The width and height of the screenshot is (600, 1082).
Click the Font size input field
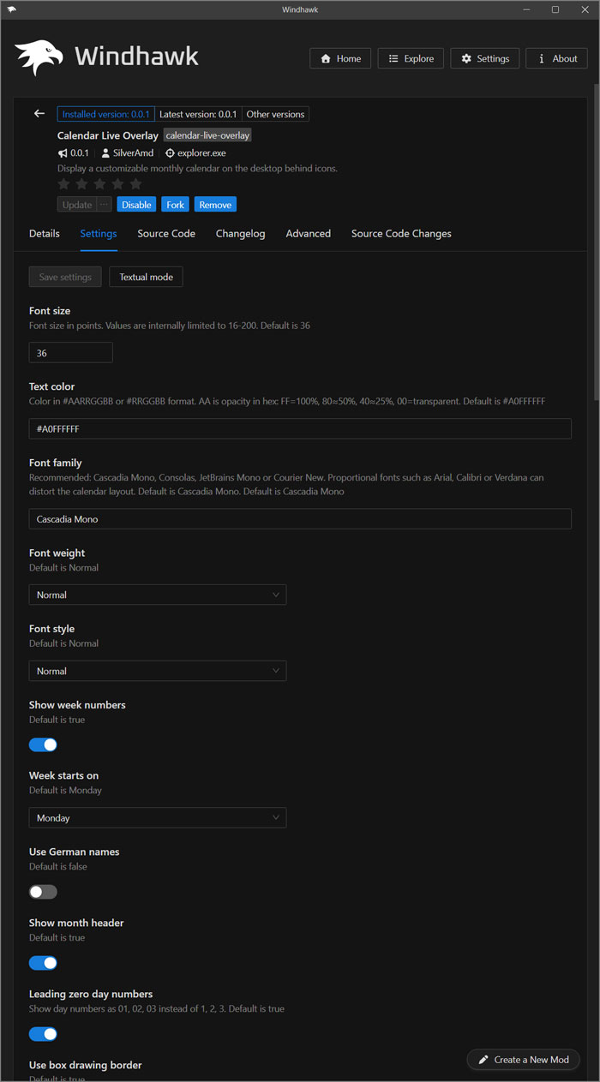[x=71, y=353]
